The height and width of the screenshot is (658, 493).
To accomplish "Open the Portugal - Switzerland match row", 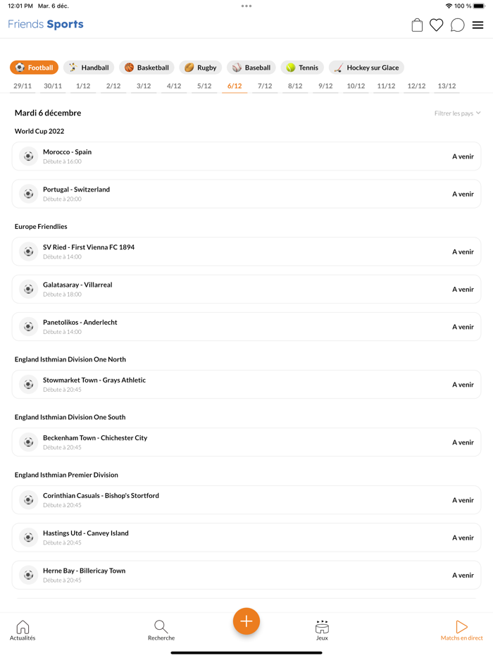I will [x=246, y=194].
